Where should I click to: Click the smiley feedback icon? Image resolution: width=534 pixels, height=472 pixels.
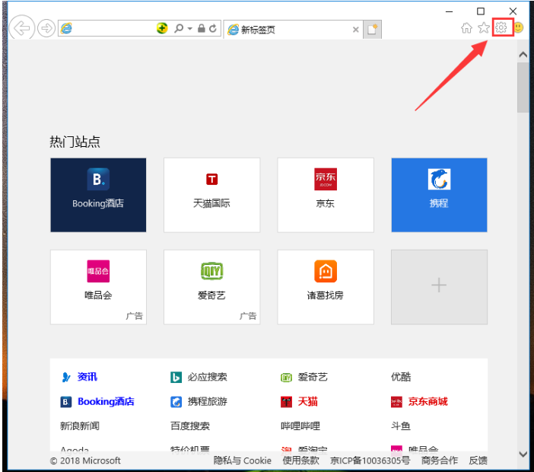click(x=519, y=28)
